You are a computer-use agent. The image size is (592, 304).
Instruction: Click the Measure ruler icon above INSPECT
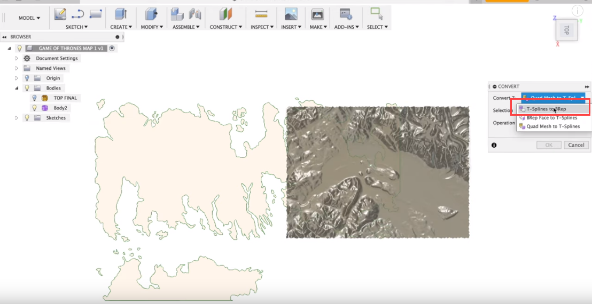(261, 14)
